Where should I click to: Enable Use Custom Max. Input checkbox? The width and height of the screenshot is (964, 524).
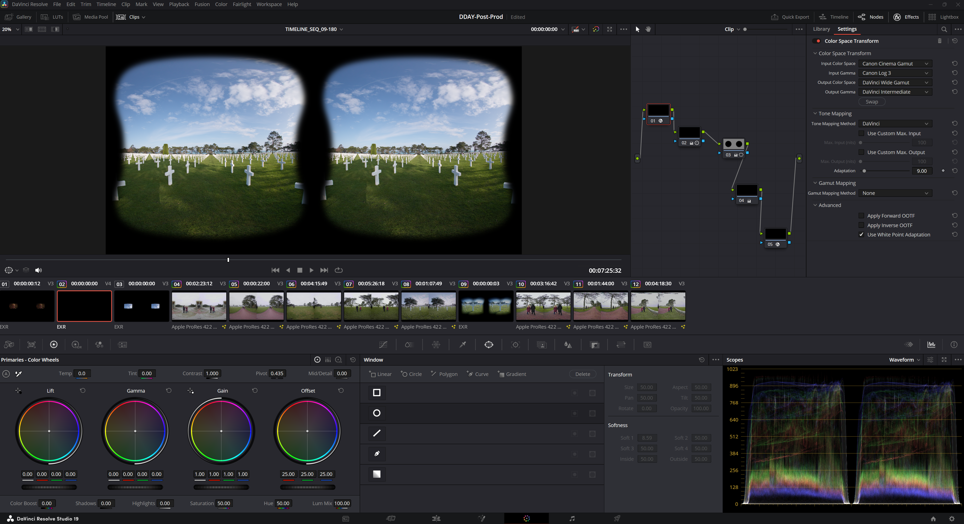click(x=861, y=133)
